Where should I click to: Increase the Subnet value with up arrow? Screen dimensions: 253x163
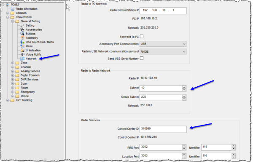tap(184, 87)
